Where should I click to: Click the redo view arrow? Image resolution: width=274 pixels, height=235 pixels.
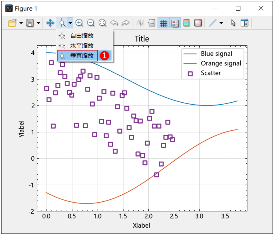pyautogui.click(x=125, y=23)
